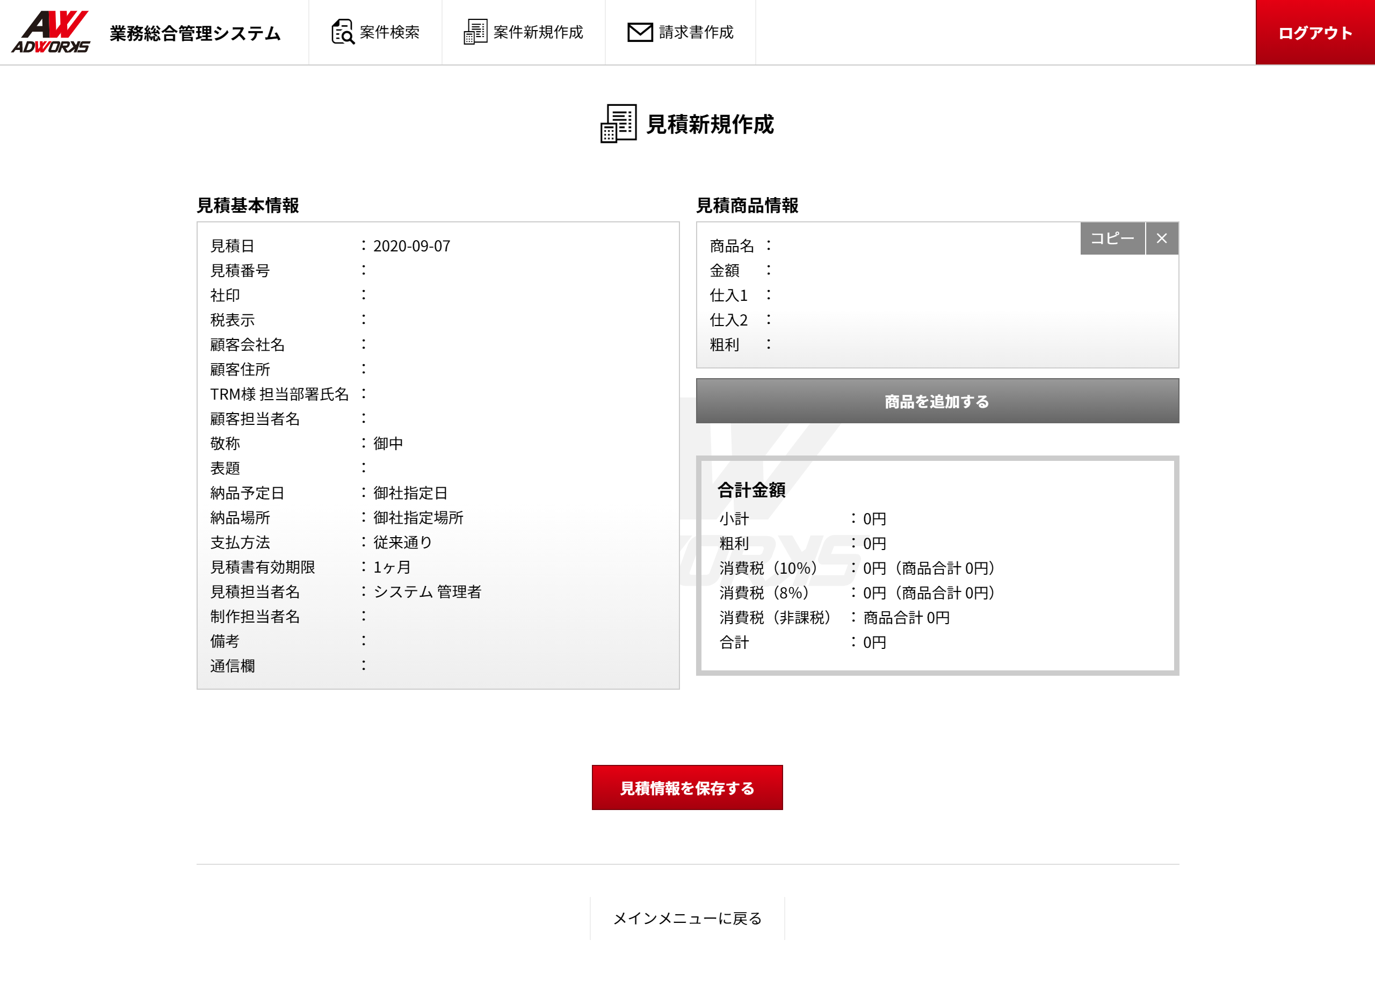Click the 税表示 row label
This screenshot has width=1375, height=983.
(x=233, y=320)
